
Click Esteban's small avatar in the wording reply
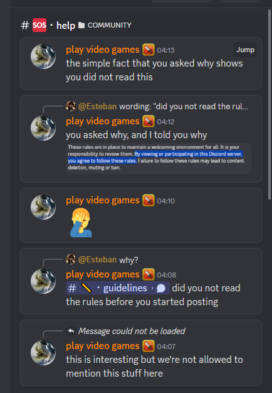click(x=71, y=106)
